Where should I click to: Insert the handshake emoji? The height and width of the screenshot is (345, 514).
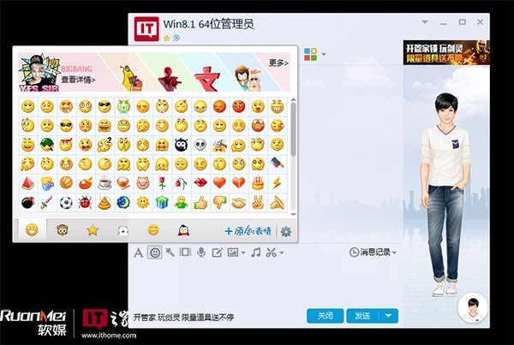click(x=239, y=204)
